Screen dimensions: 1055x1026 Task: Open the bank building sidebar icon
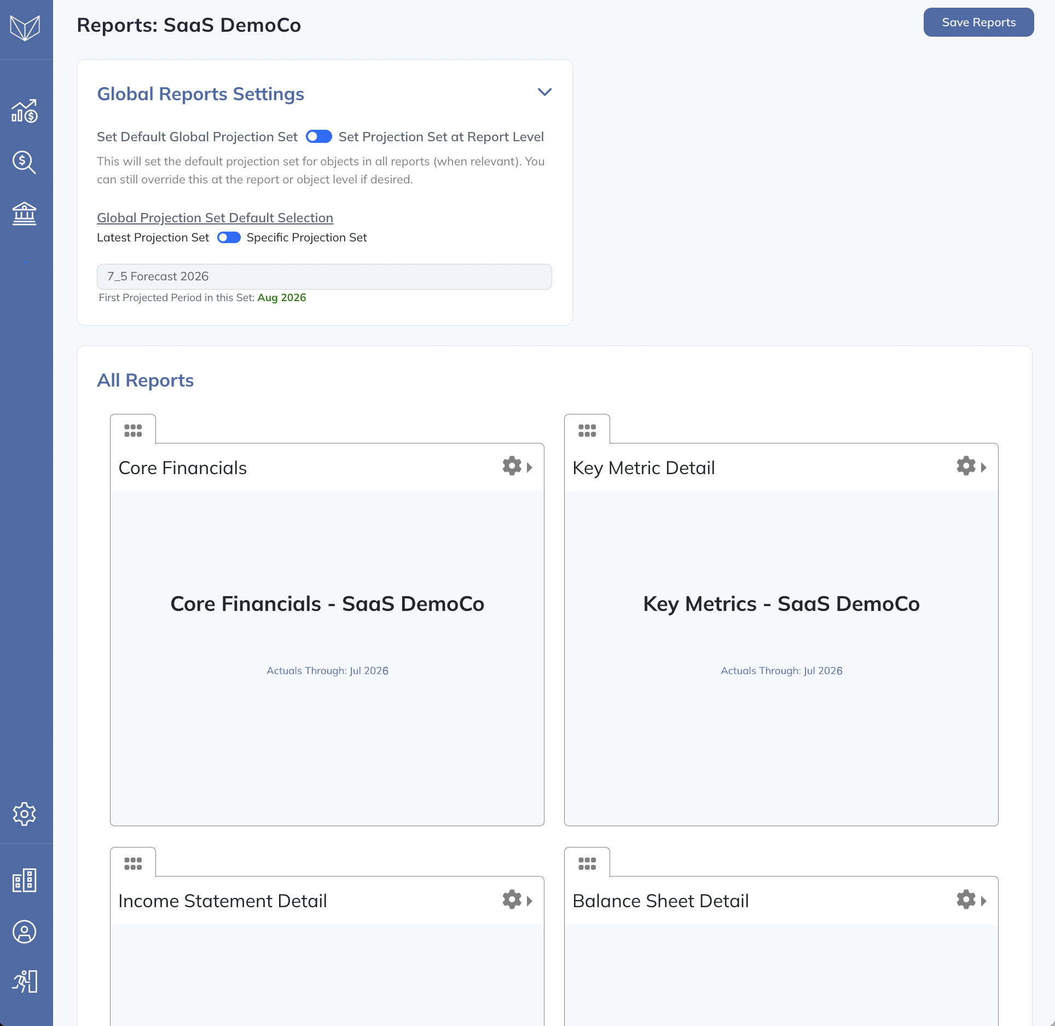pyautogui.click(x=25, y=214)
